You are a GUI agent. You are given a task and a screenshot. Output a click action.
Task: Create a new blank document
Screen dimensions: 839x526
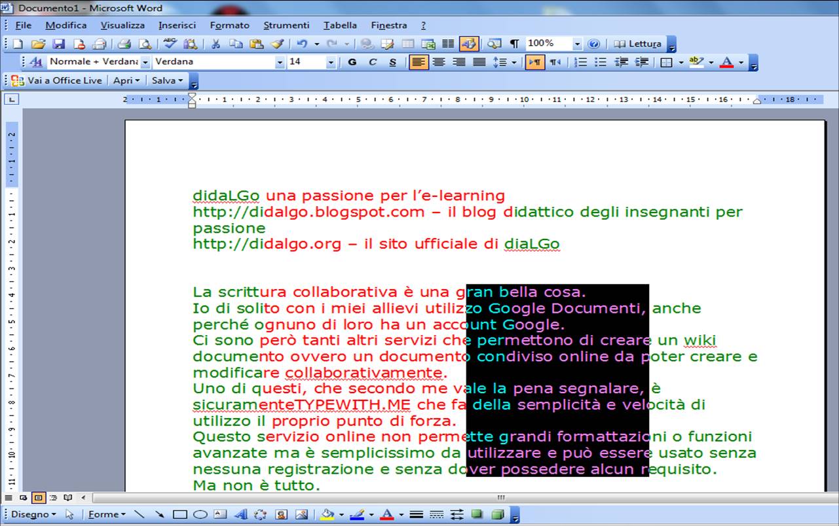click(18, 44)
